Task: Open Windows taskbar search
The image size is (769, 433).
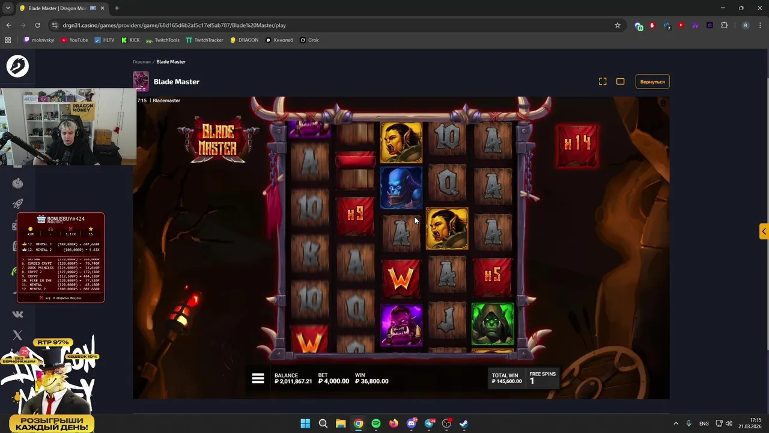Action: coord(323,423)
